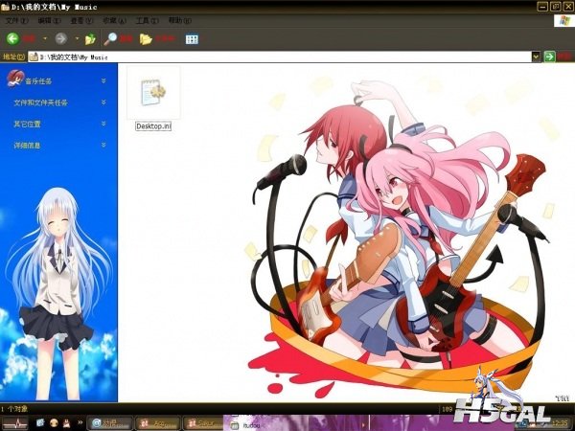Go back with the green Back arrow
Viewport: 575px width, 431px height.
click(x=12, y=38)
